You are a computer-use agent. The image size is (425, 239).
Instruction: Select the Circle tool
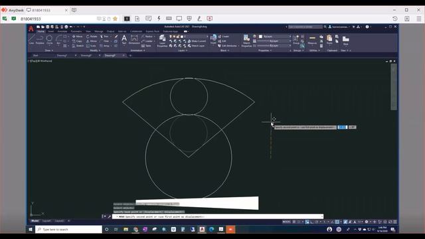pyautogui.click(x=49, y=40)
